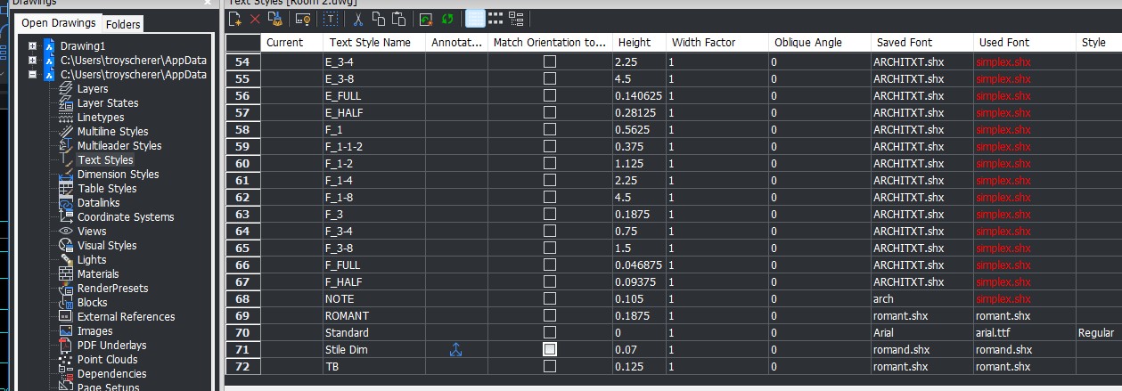Click the dotted T text toolbar icon
Viewport: 1122px width, 391px height.
[331, 18]
